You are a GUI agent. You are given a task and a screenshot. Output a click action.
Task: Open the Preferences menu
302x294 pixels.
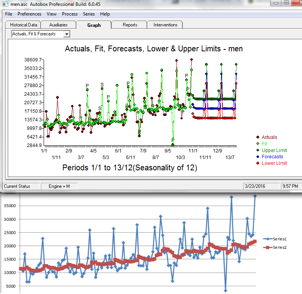[29, 14]
